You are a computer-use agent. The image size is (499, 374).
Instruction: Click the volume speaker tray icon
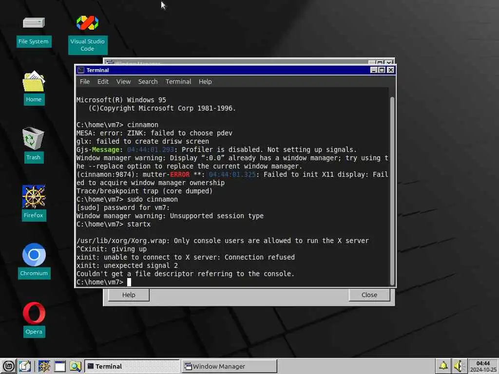click(x=459, y=366)
